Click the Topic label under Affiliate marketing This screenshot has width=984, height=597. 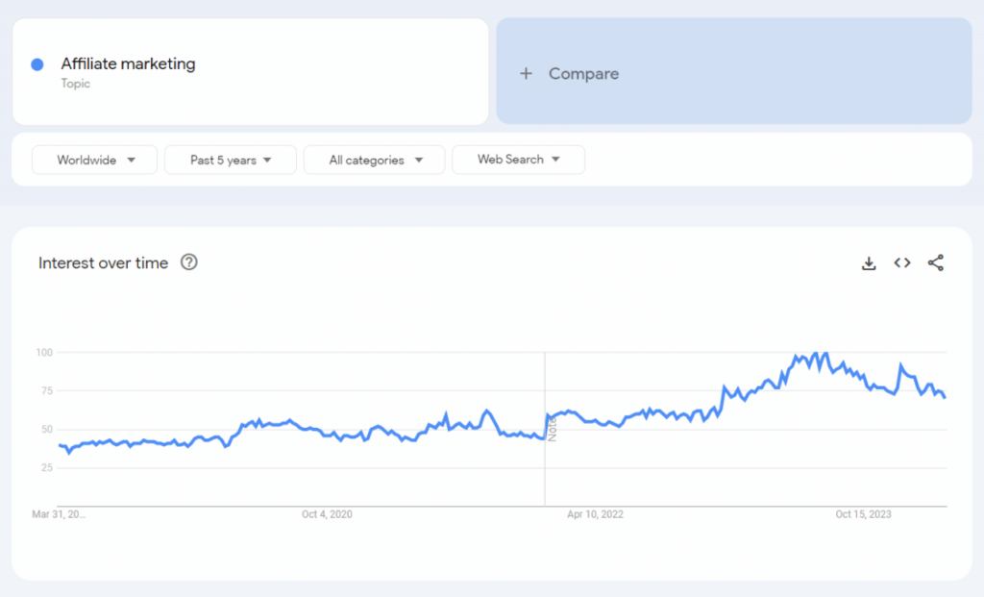point(75,84)
